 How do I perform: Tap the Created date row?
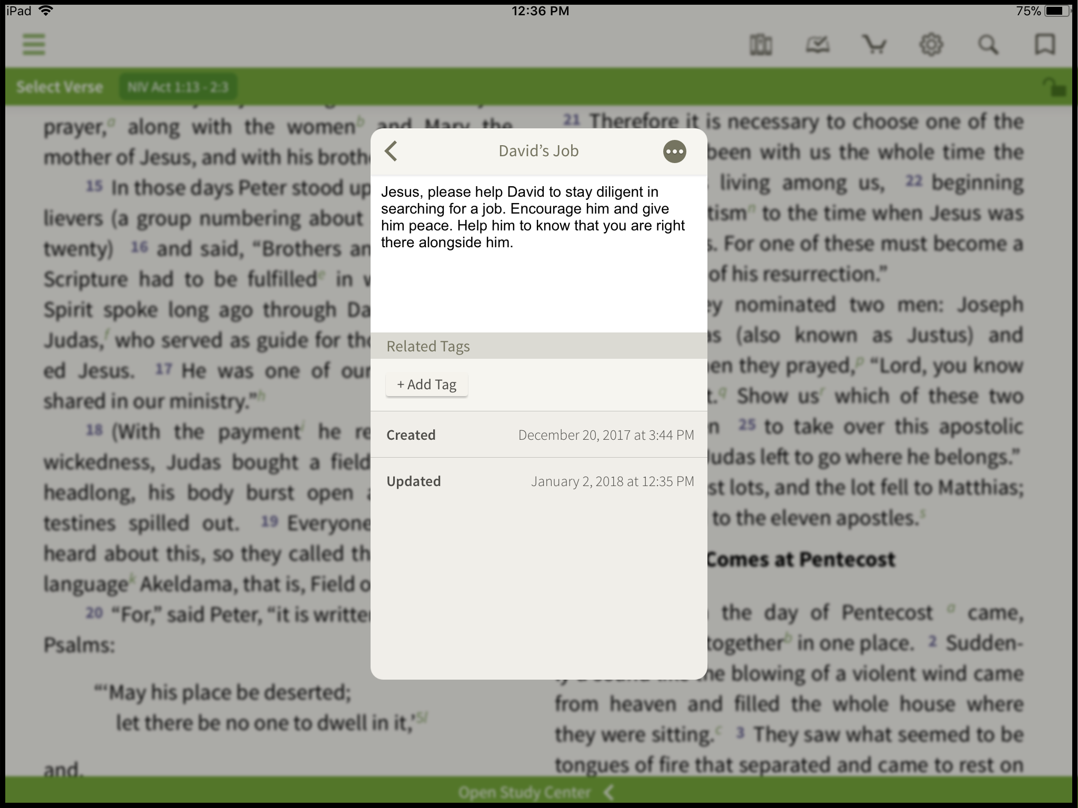[538, 435]
